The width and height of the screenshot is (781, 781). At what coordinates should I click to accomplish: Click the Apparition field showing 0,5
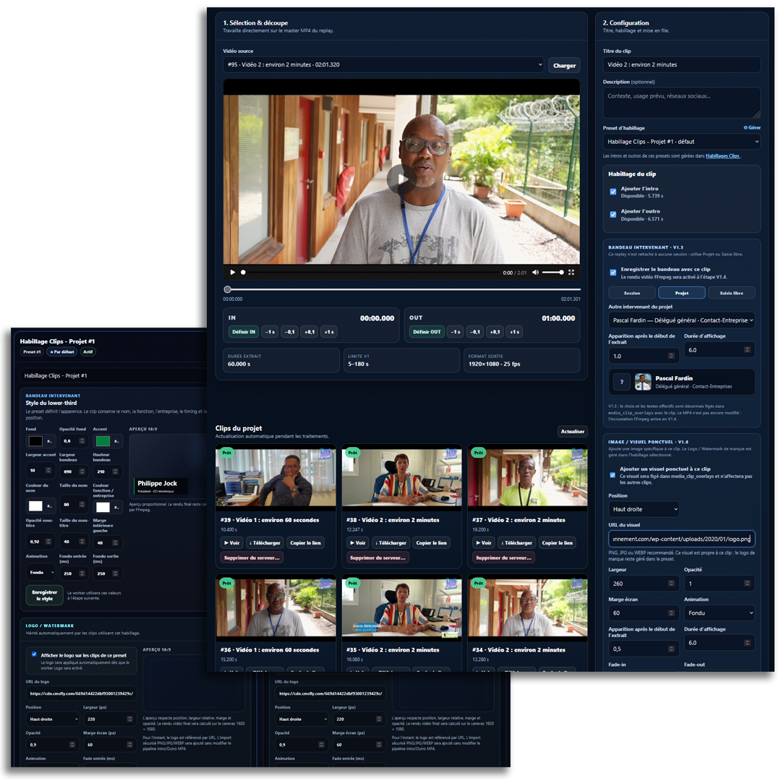(643, 649)
